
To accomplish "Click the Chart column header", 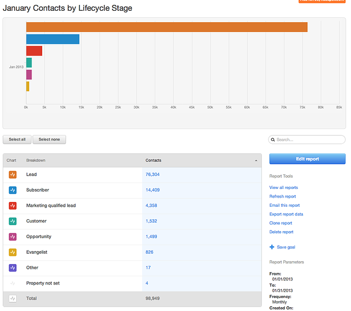I will click(x=11, y=160).
